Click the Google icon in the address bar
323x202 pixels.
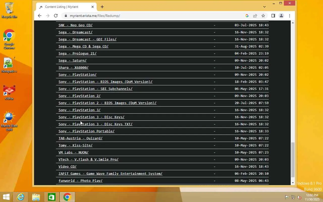(247, 16)
